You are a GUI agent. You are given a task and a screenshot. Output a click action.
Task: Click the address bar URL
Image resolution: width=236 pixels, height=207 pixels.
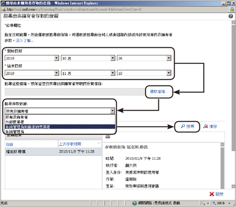(73, 9)
